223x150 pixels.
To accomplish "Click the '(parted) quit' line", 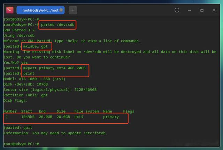I will [x=18, y=128].
